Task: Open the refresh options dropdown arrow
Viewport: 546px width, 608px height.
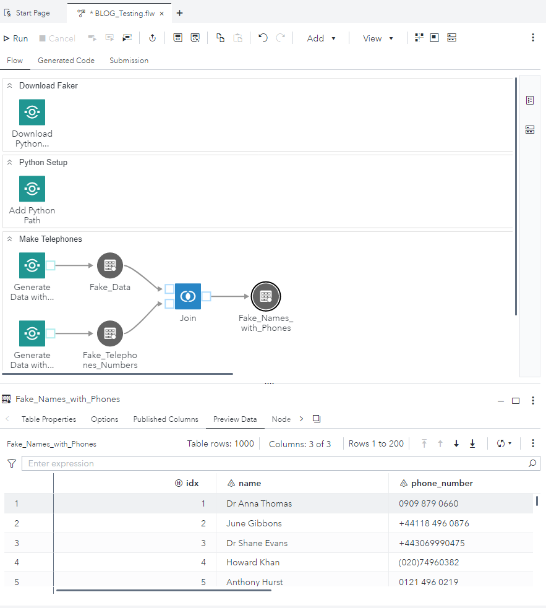Action: point(510,443)
